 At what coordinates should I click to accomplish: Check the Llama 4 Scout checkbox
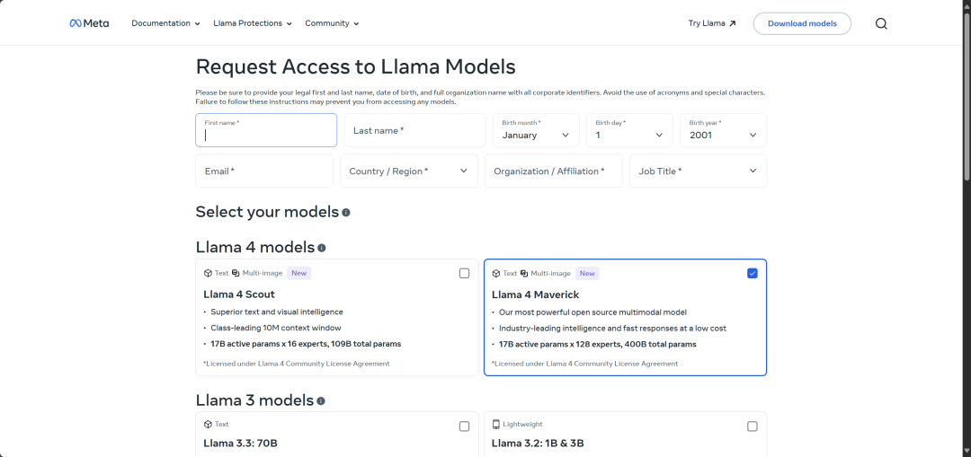coord(465,273)
